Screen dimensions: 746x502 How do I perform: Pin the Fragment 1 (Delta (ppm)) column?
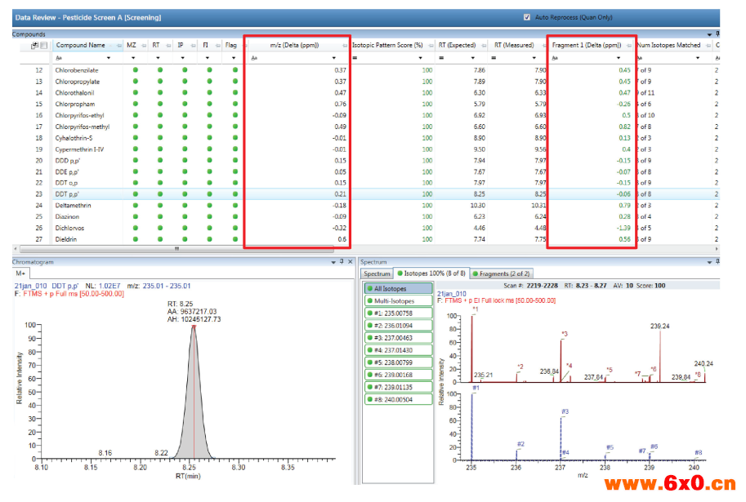click(629, 46)
